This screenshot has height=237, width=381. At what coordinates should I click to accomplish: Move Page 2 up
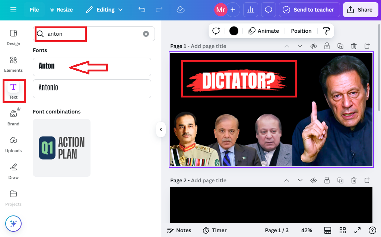(287, 180)
